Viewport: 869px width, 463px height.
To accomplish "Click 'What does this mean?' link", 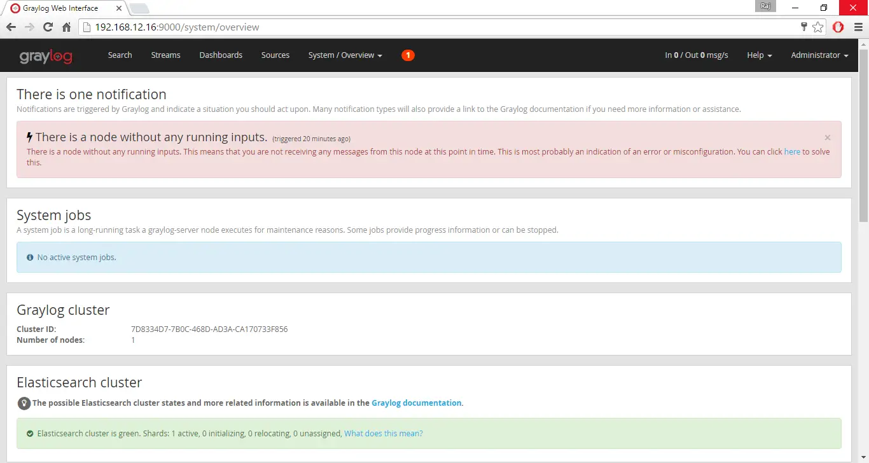I will 384,433.
